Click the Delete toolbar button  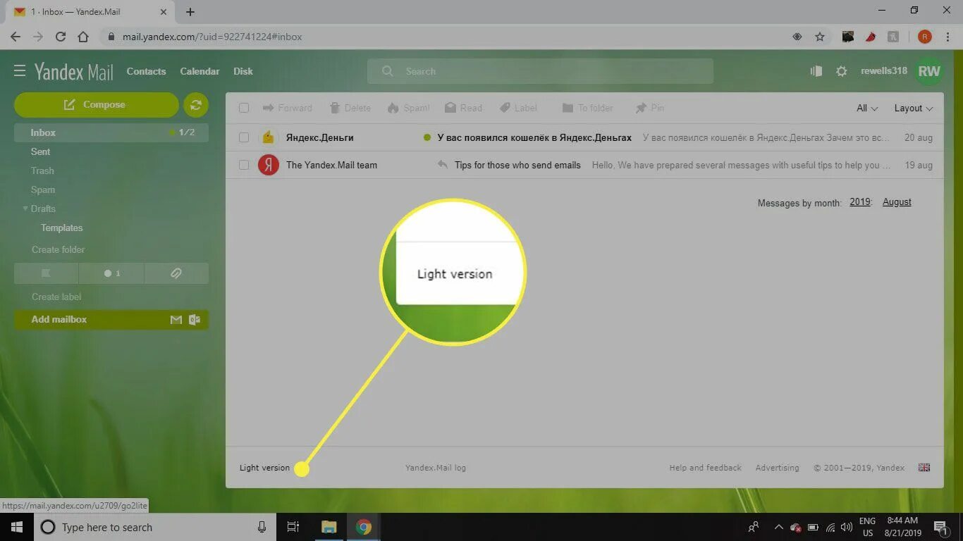pos(350,108)
